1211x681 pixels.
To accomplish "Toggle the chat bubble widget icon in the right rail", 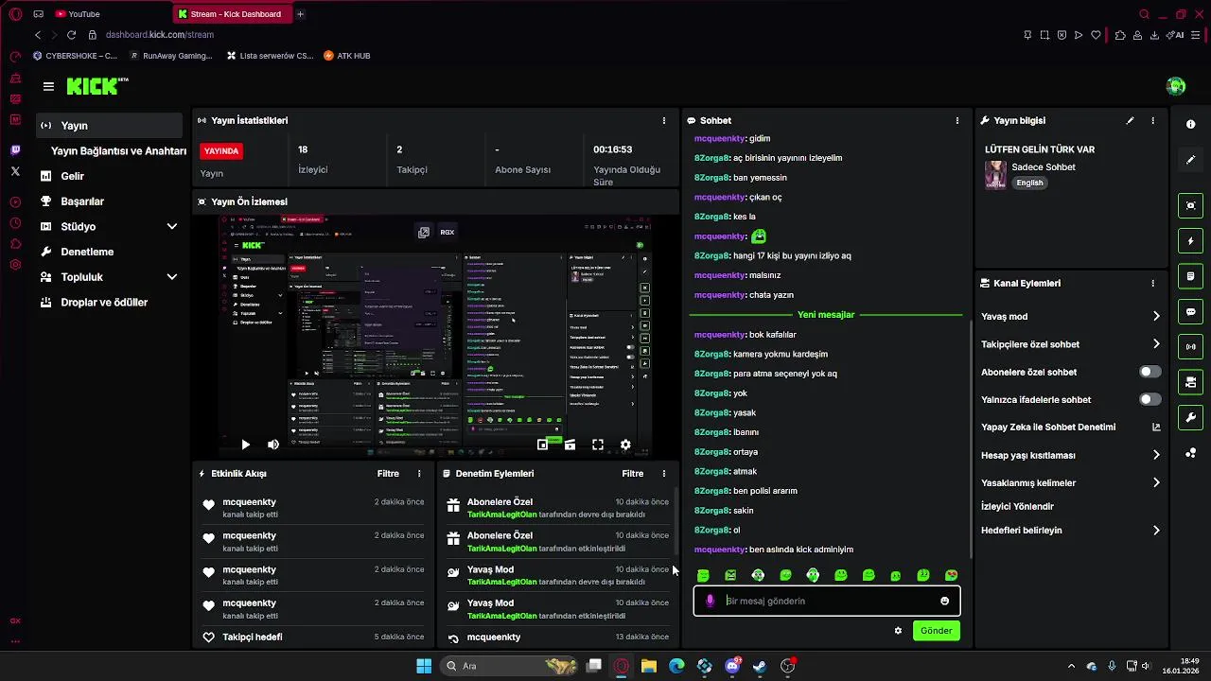I will [1190, 312].
